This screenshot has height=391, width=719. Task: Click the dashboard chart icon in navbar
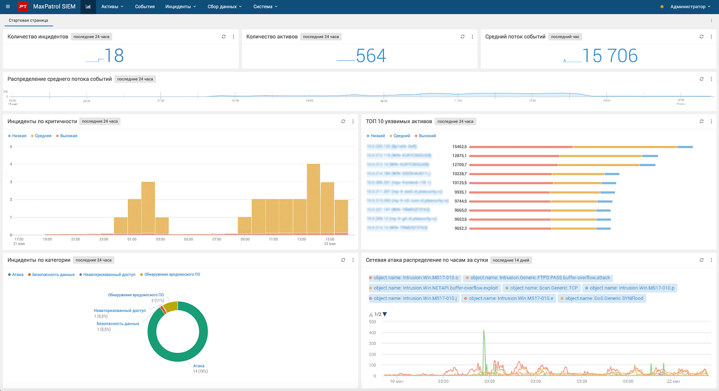[88, 7]
